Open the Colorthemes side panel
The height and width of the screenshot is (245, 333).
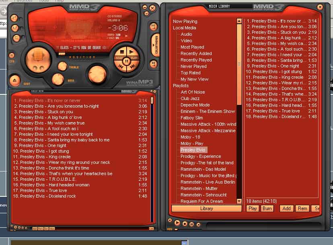(156, 45)
